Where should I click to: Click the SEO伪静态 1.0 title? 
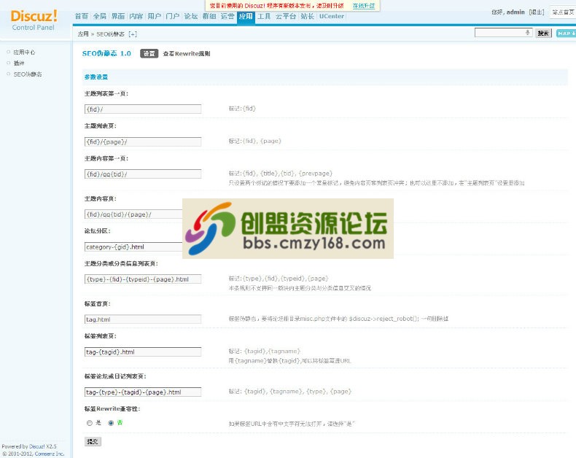tap(106, 54)
